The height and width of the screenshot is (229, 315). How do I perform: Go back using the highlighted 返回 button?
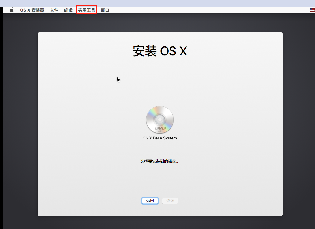pyautogui.click(x=150, y=201)
